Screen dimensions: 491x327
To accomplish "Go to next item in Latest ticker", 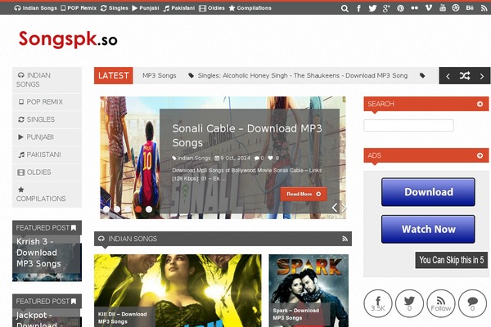I will coord(482,76).
